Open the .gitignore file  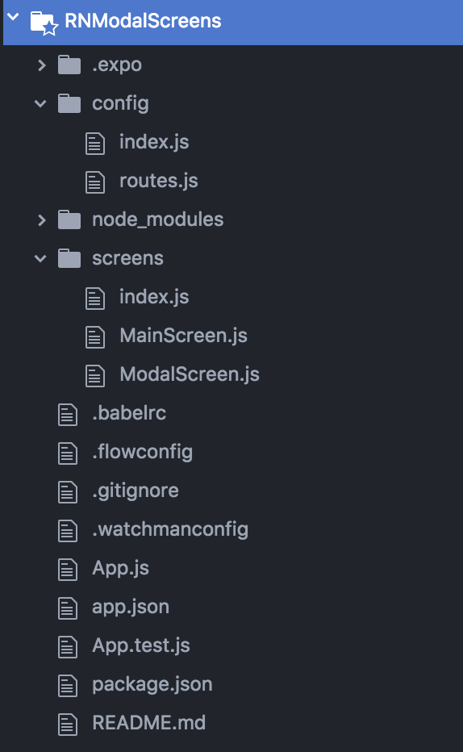(x=136, y=491)
